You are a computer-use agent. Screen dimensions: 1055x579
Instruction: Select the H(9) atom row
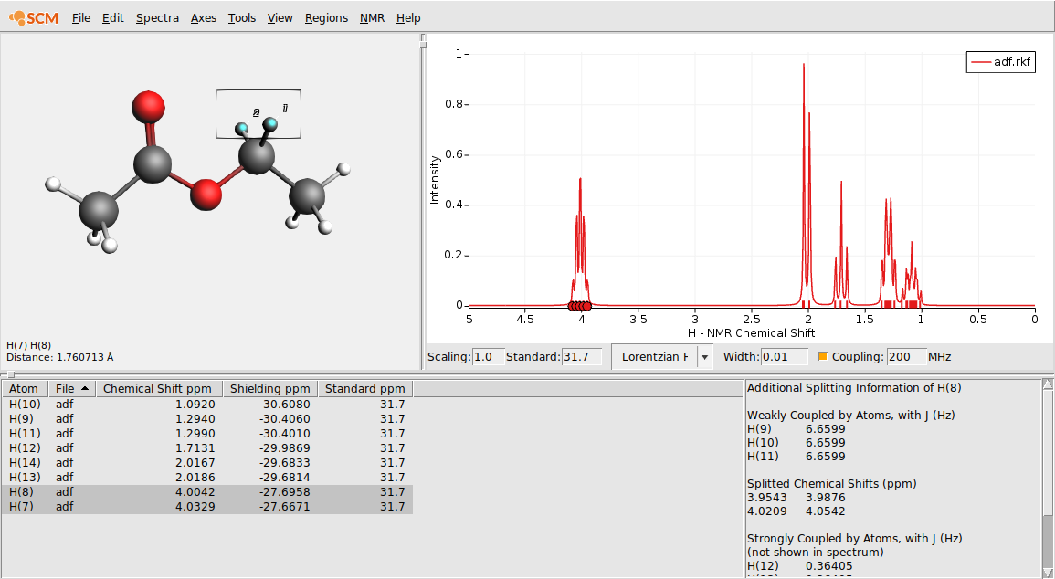click(x=207, y=419)
